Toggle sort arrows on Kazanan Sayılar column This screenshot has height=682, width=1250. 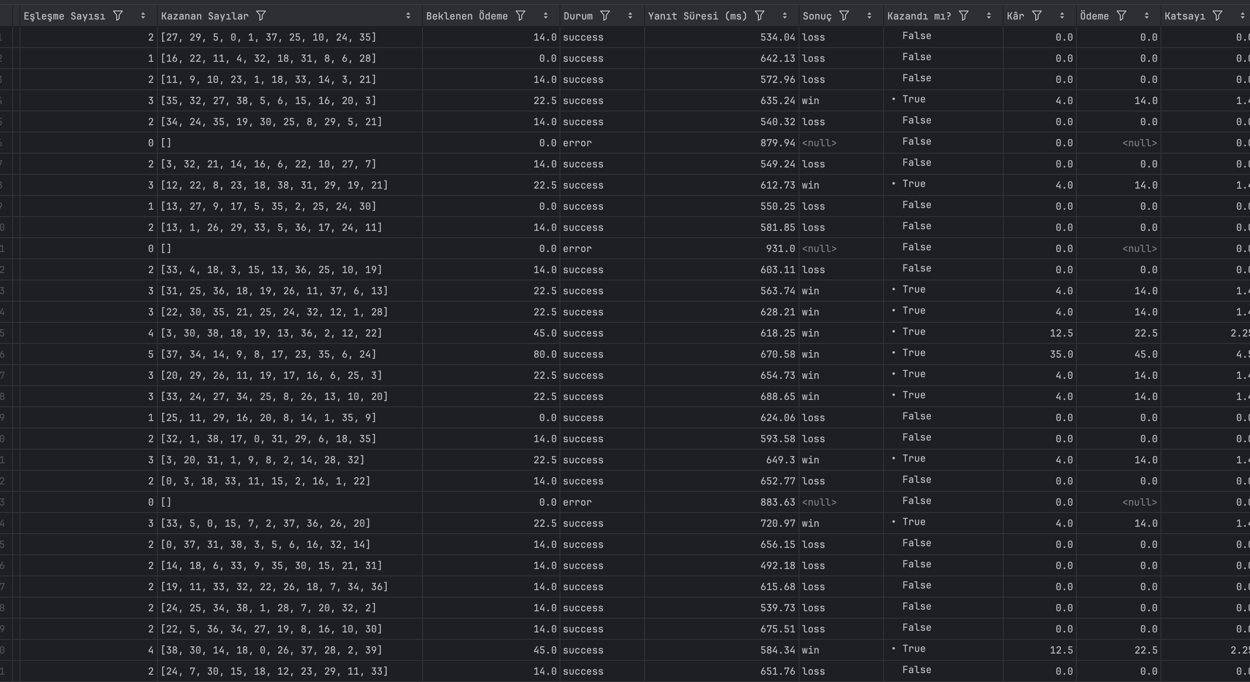pyautogui.click(x=408, y=16)
